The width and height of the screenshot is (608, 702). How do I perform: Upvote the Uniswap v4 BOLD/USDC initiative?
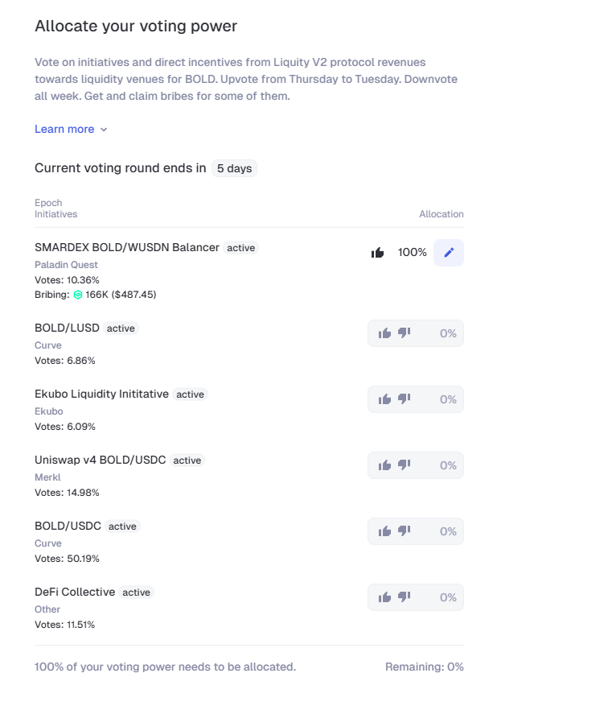384,465
